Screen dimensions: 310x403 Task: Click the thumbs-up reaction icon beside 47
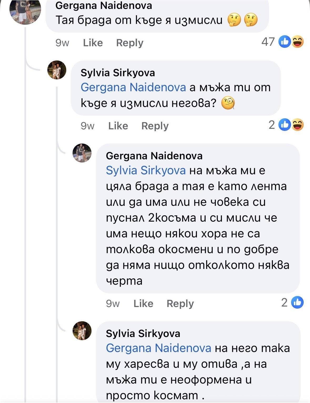tap(285, 42)
